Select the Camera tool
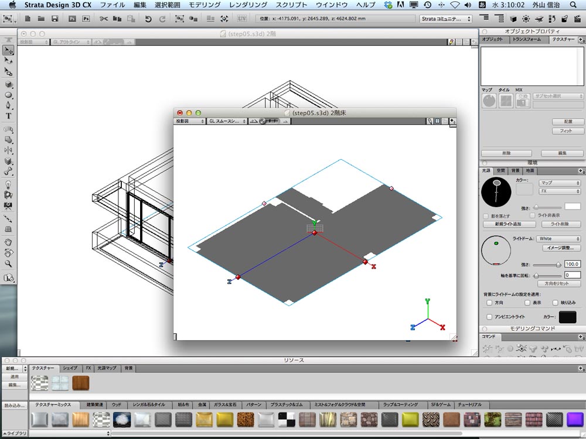 point(8,205)
